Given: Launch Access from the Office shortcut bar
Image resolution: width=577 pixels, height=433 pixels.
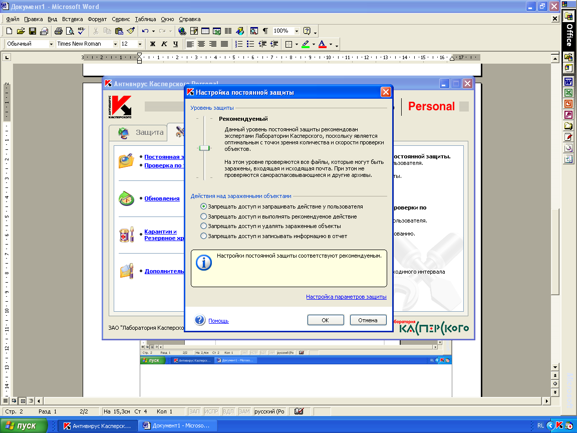Looking at the screenshot, I should (568, 115).
